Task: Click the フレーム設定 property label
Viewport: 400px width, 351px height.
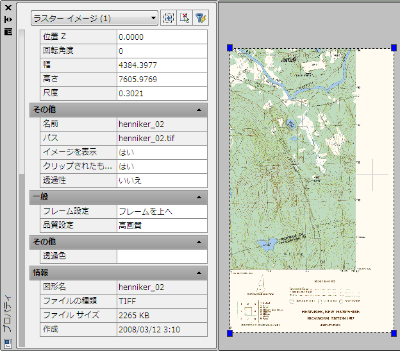Action: [78, 211]
